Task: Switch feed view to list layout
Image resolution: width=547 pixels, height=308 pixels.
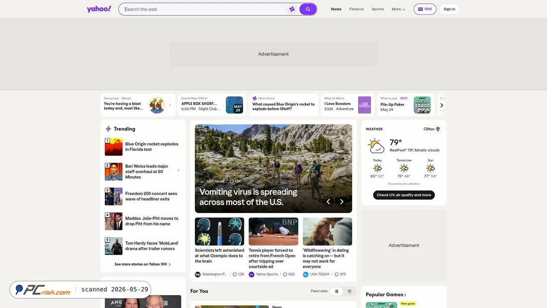Action: tap(336, 291)
